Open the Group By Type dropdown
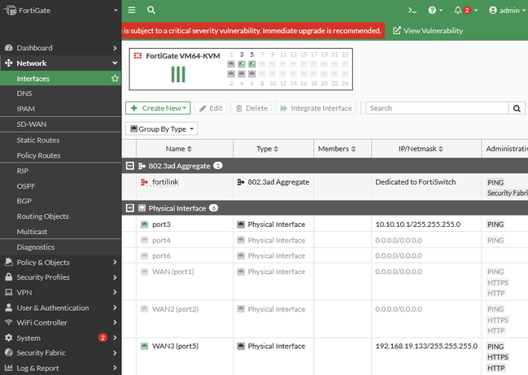 (162, 129)
